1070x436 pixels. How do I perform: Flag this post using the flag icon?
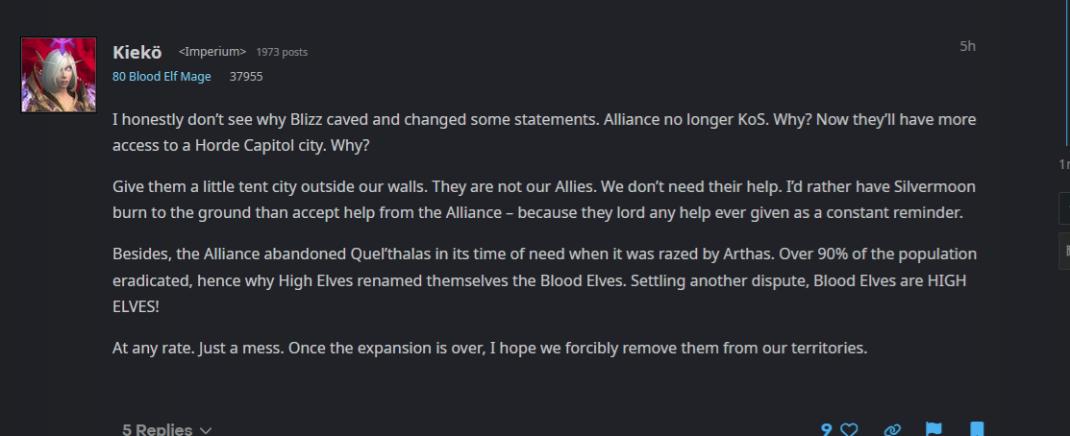[933, 429]
